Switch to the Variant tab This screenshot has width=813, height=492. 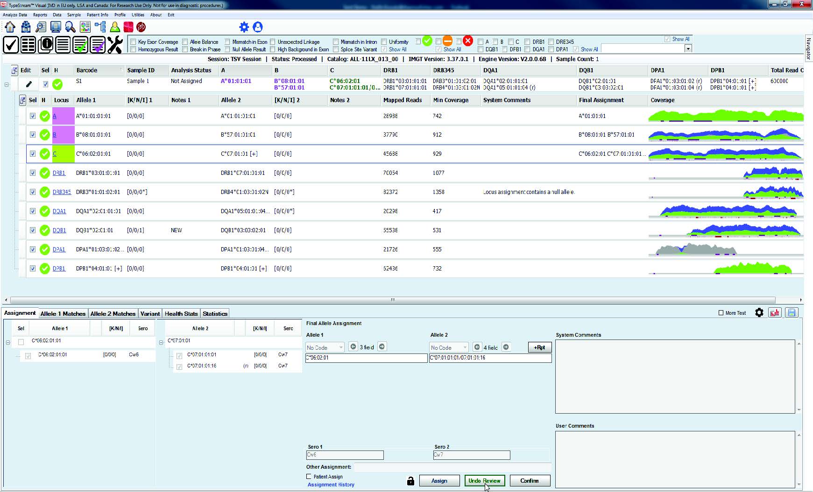[150, 313]
